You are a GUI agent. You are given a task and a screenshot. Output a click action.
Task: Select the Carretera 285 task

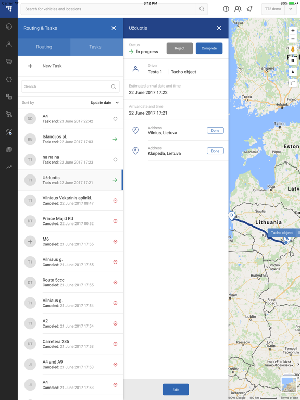(70, 344)
